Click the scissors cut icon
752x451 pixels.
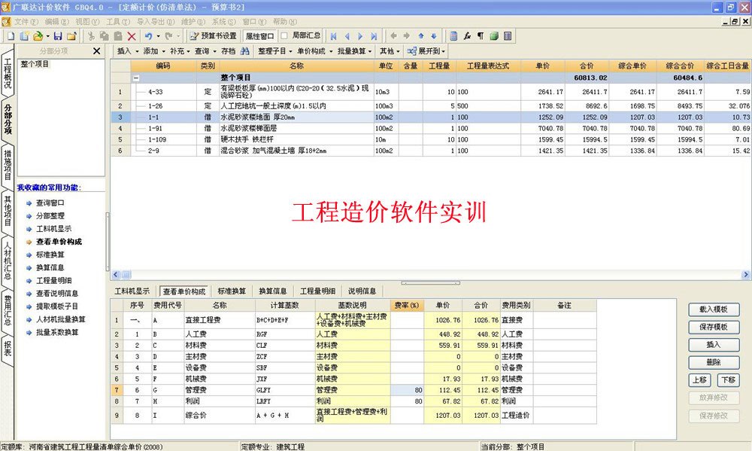(91, 35)
